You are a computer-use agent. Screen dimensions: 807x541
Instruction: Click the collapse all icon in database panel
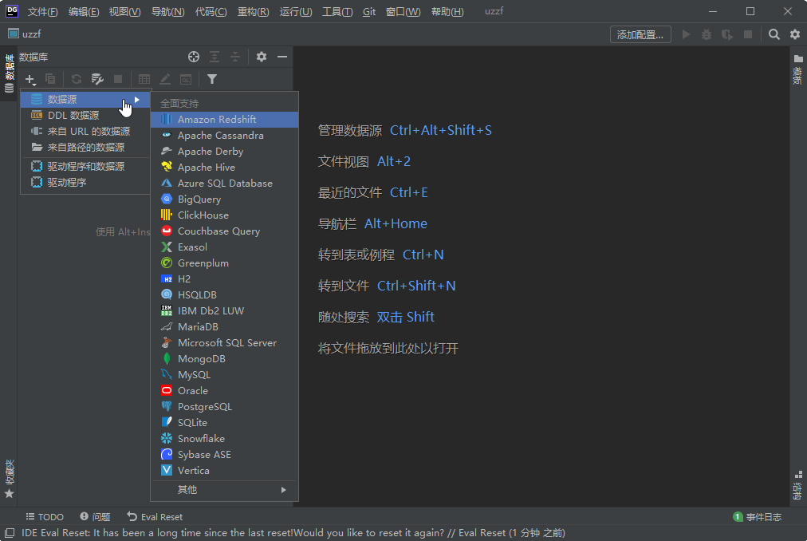click(235, 57)
